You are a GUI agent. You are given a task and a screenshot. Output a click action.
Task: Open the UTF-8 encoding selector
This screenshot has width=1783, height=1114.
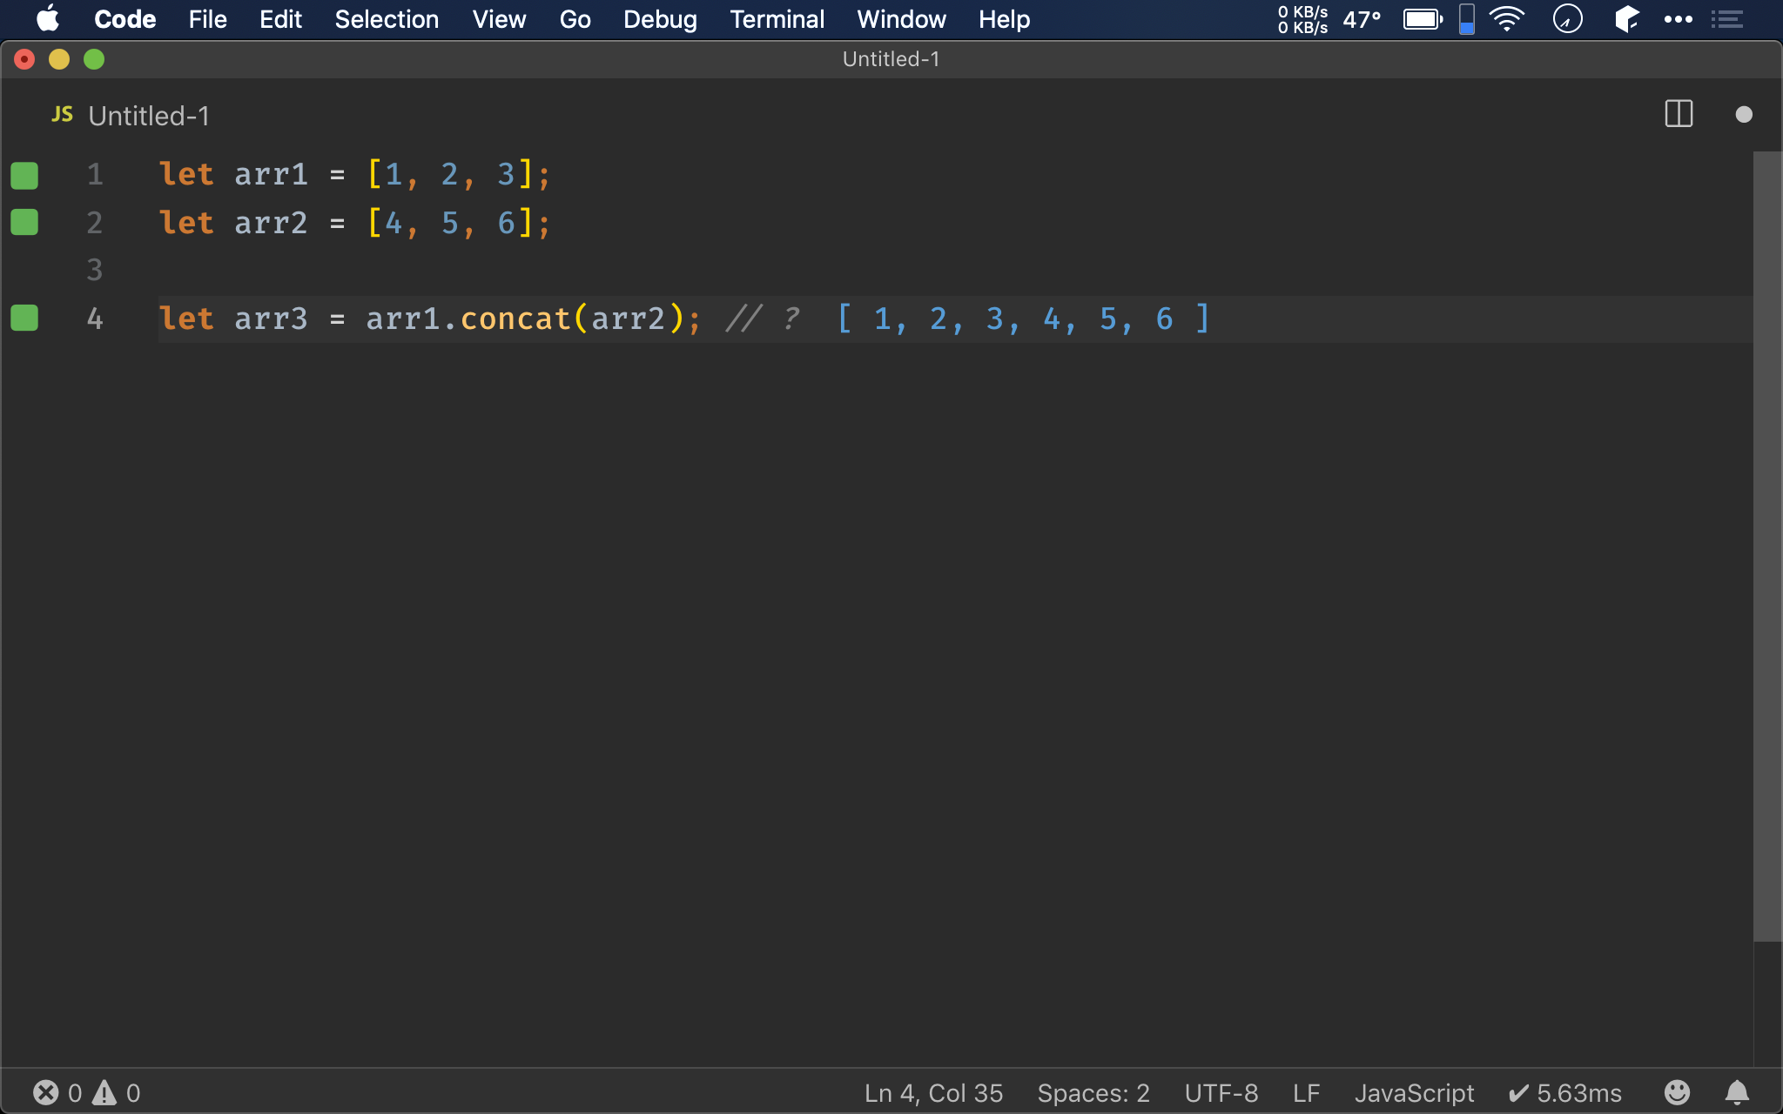(x=1221, y=1092)
